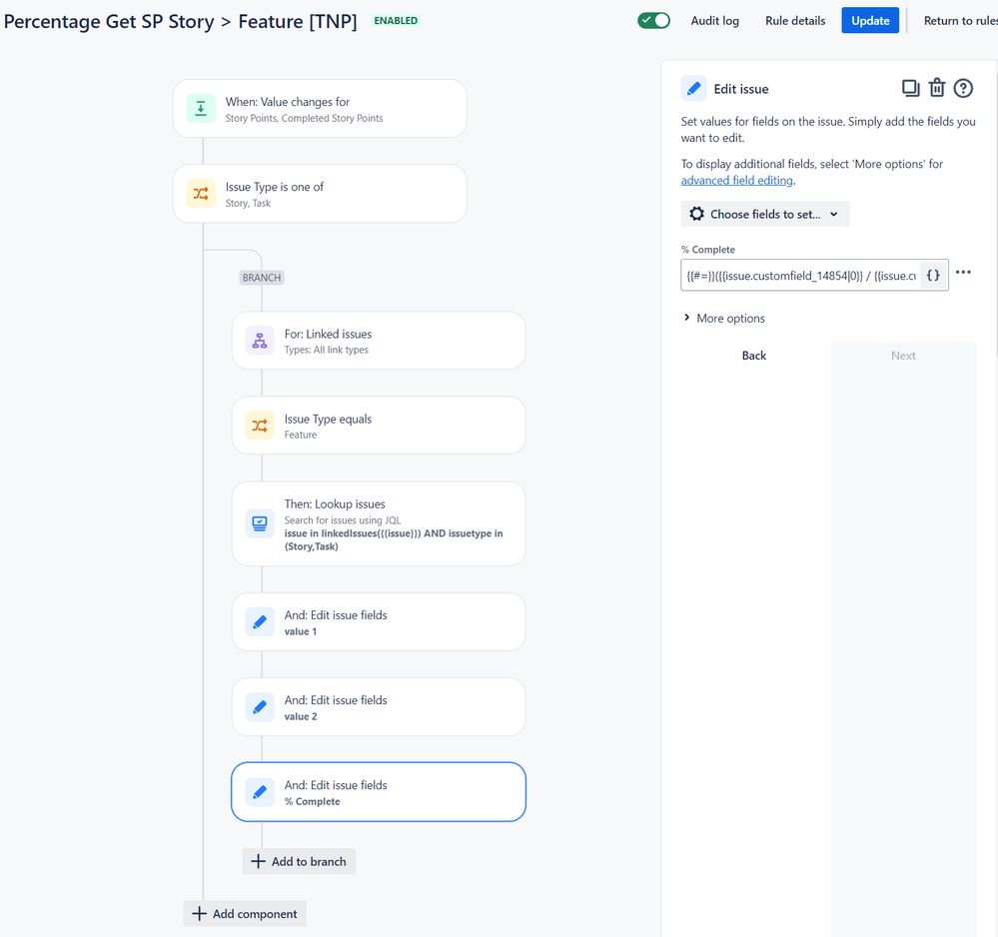Click the plus icon of Add component
Image resolution: width=998 pixels, height=937 pixels.
click(x=199, y=913)
